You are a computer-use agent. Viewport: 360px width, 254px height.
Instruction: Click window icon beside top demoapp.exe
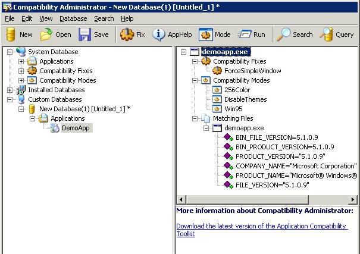pyautogui.click(x=194, y=52)
